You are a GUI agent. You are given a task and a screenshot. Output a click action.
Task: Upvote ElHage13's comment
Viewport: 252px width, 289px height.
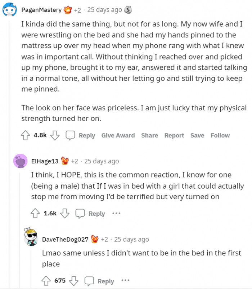[35, 214]
